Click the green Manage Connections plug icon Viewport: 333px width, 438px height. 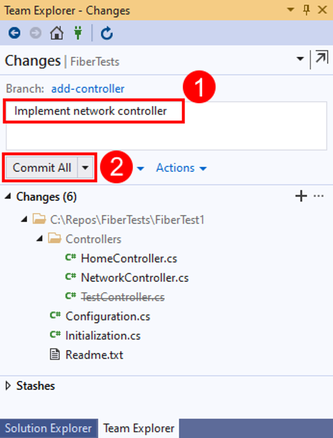(78, 33)
